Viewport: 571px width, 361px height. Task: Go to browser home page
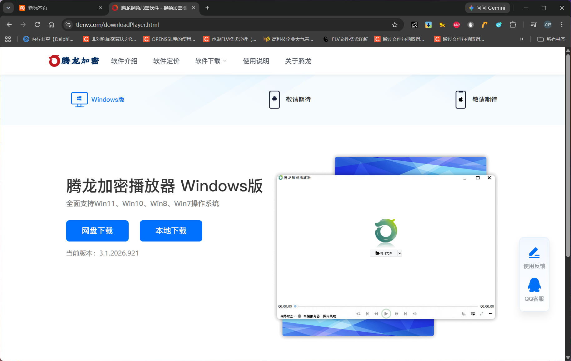pyautogui.click(x=51, y=25)
